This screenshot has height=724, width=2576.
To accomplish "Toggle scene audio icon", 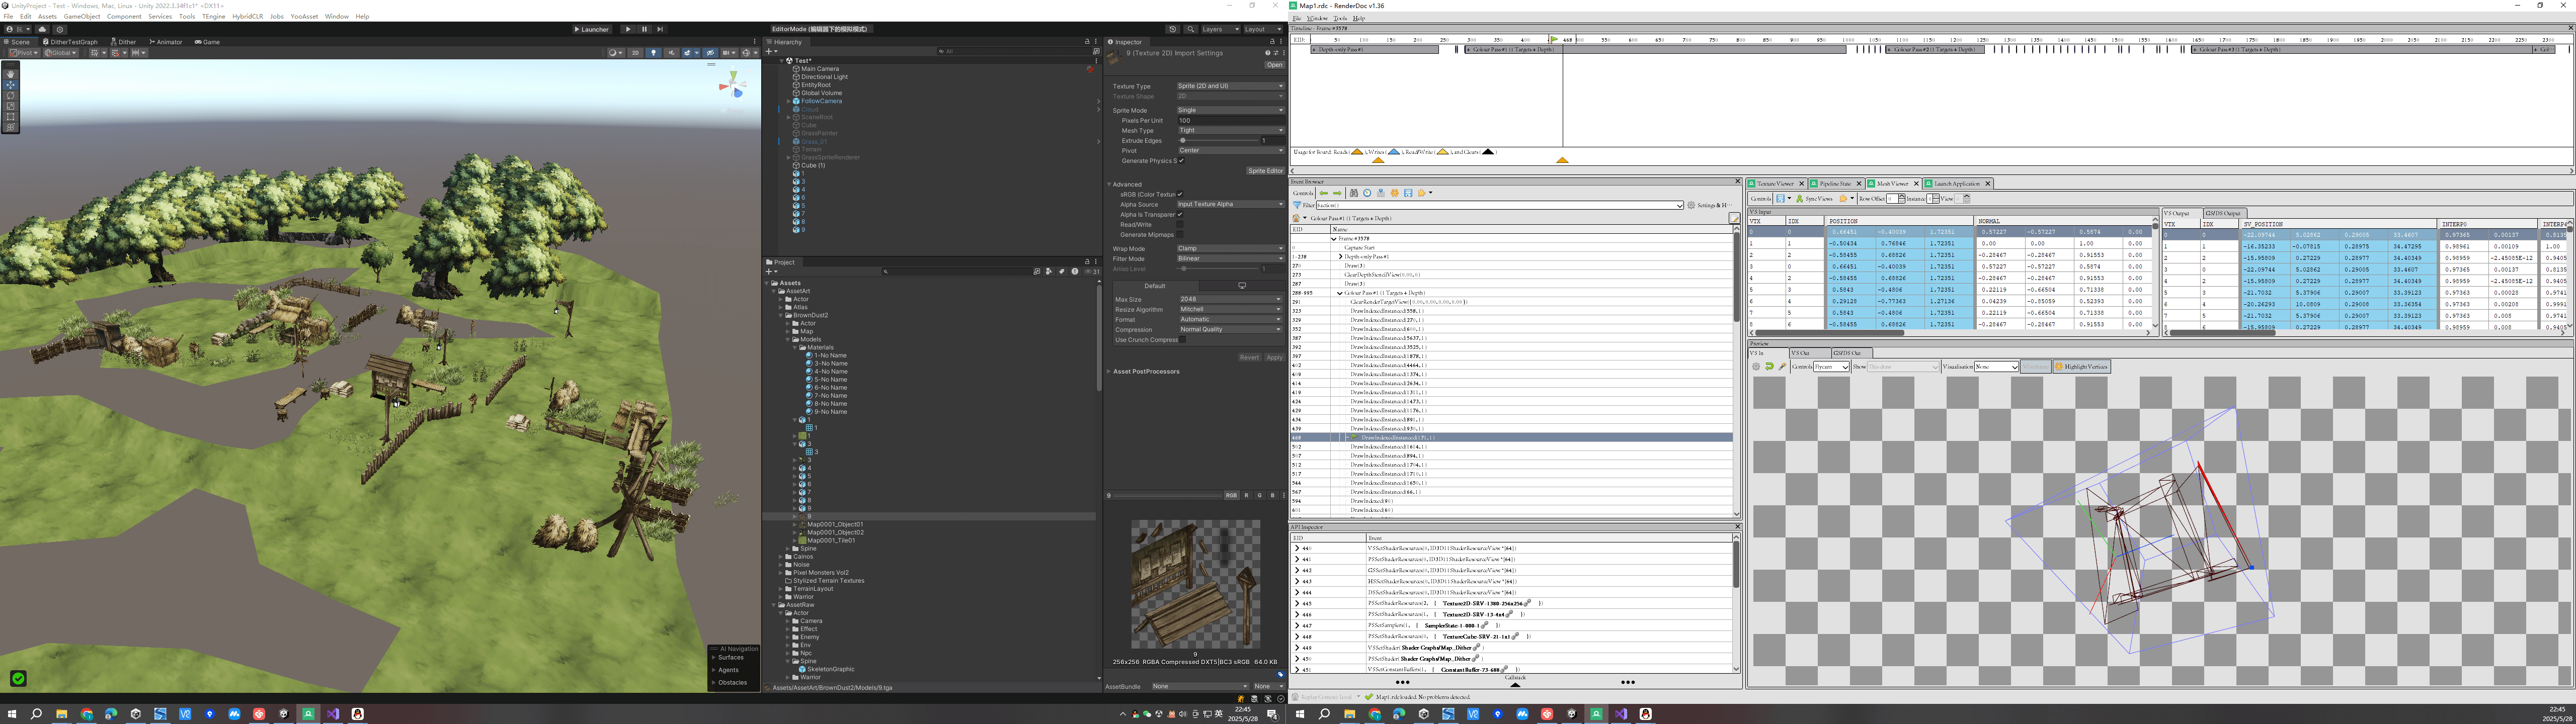I will 671,53.
